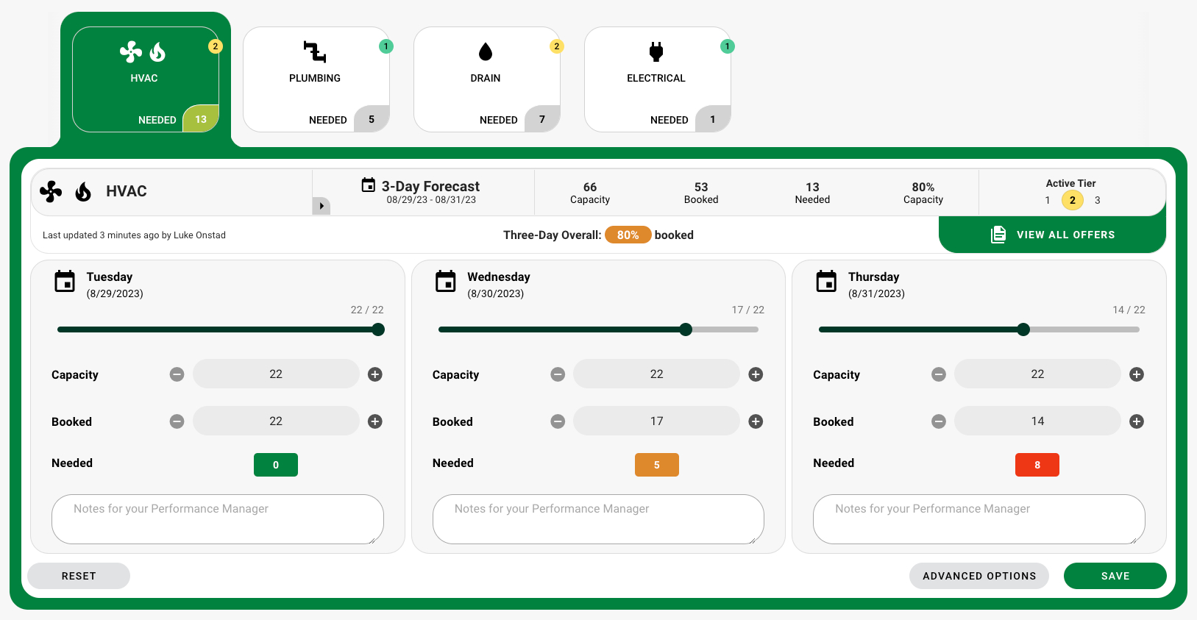Click the Plumbing needed count 5

pos(372,119)
